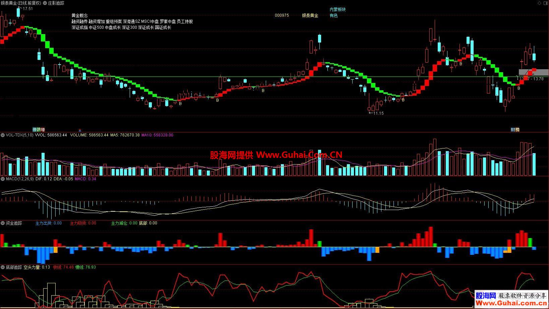Screen dimensions: 549x309
Task: Open the 资金追踪 indicator dropdown arrow
Action: pyautogui.click(x=3, y=223)
